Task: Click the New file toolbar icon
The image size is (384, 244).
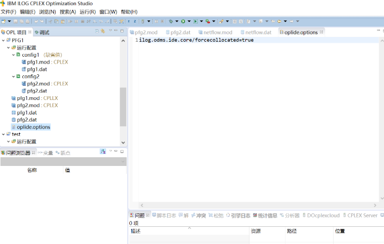Action: click(4, 21)
